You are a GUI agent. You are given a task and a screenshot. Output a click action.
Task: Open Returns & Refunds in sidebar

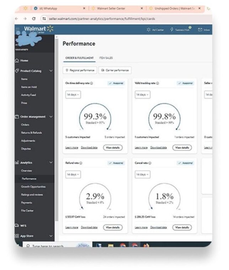click(31, 133)
